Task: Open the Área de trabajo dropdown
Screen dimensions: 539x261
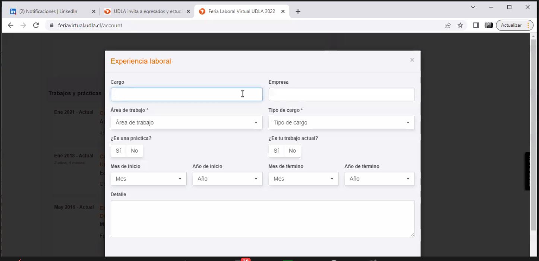Action: (186, 122)
